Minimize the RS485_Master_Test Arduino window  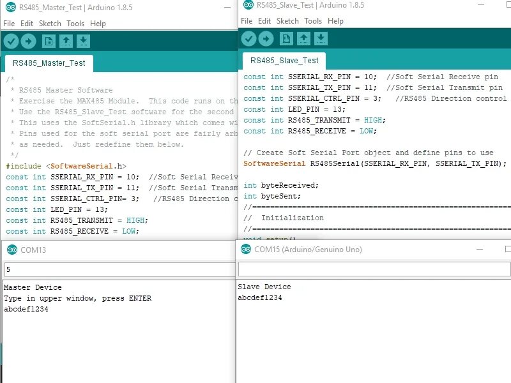tap(227, 7)
